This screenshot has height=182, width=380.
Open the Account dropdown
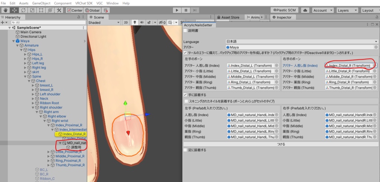click(x=322, y=10)
